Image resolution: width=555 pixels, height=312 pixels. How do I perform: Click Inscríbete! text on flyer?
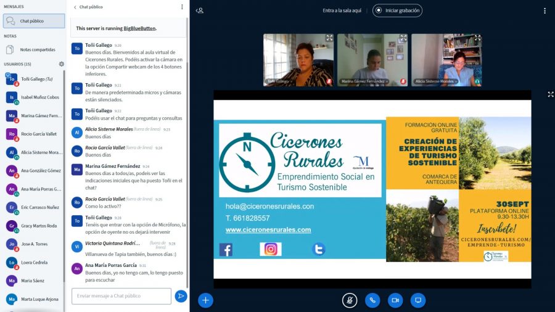tap(496, 229)
